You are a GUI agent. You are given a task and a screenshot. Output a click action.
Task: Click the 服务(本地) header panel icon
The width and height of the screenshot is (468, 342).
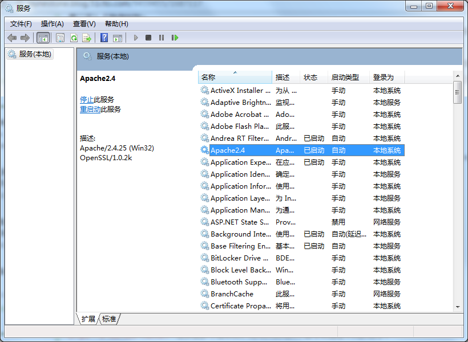pos(87,56)
